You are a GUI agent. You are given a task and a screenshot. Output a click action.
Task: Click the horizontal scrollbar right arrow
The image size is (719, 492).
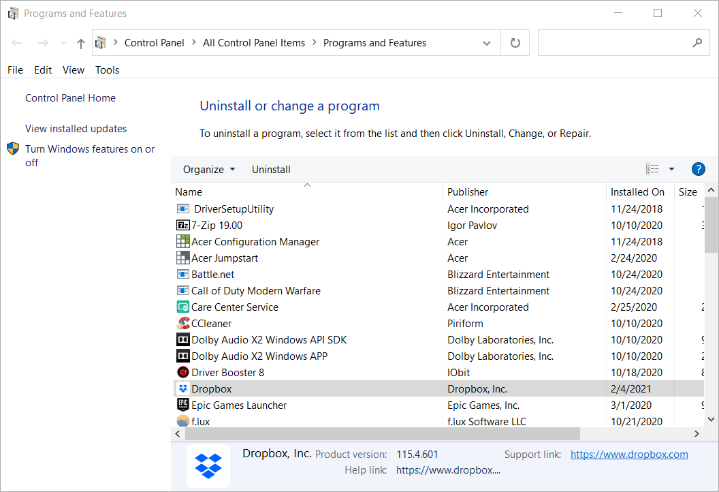[x=697, y=433]
